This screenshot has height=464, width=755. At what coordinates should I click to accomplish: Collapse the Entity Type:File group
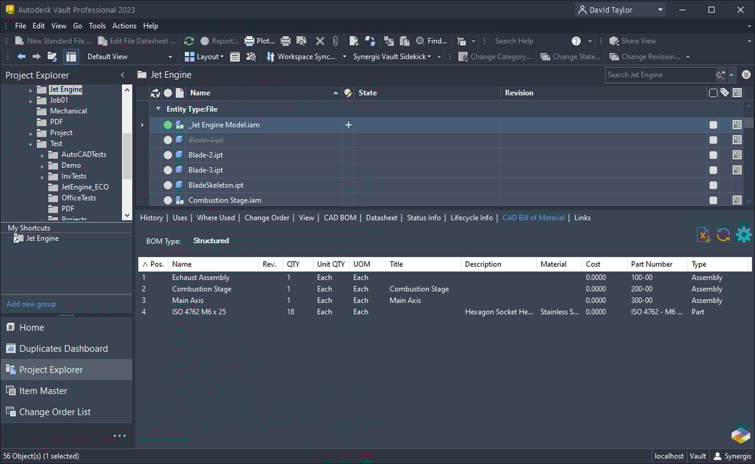(159, 109)
